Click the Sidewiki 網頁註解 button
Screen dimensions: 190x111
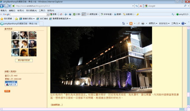coord(92,14)
